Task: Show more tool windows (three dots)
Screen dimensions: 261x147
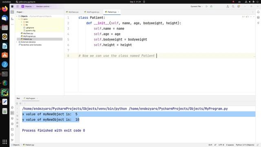Action: tap(12, 24)
